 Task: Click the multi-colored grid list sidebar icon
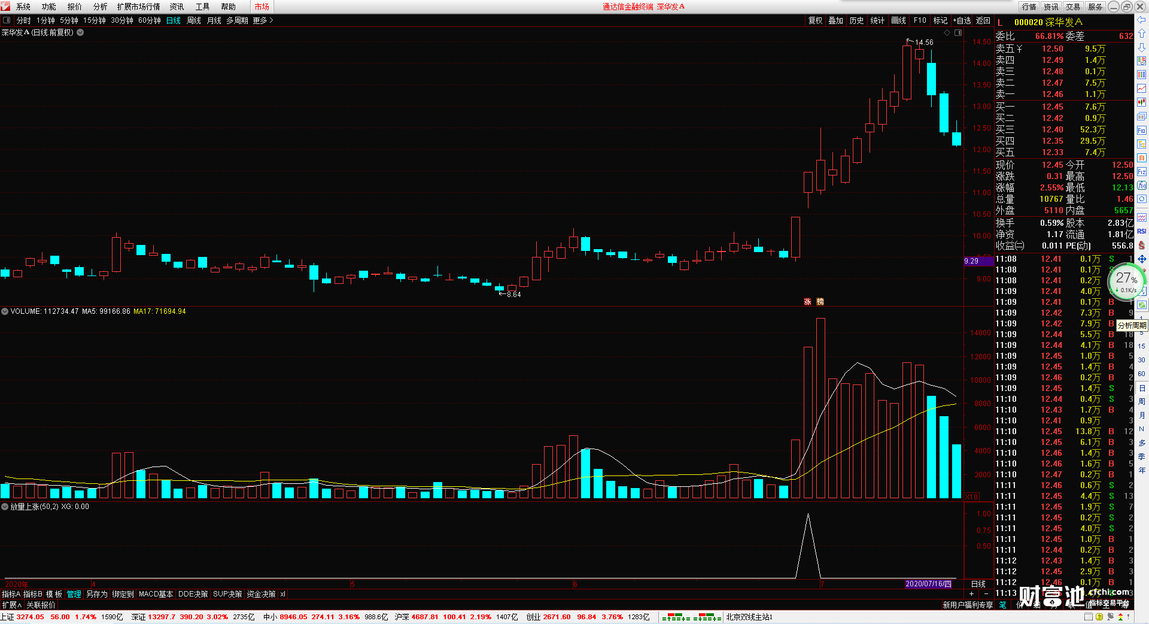click(x=1142, y=75)
